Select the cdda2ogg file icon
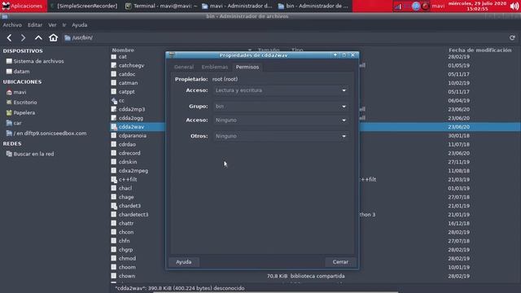Screen dimensions: 521x293 click(x=114, y=118)
